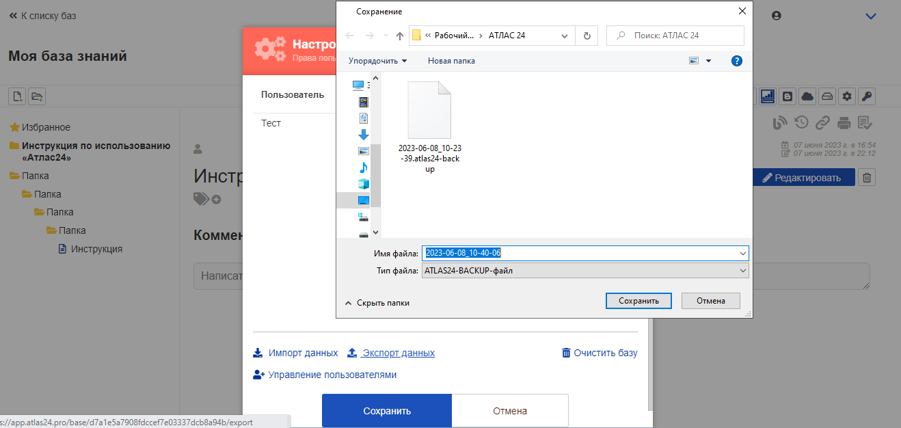Open the 3D Objects folder icon
The height and width of the screenshot is (428, 901).
click(364, 184)
